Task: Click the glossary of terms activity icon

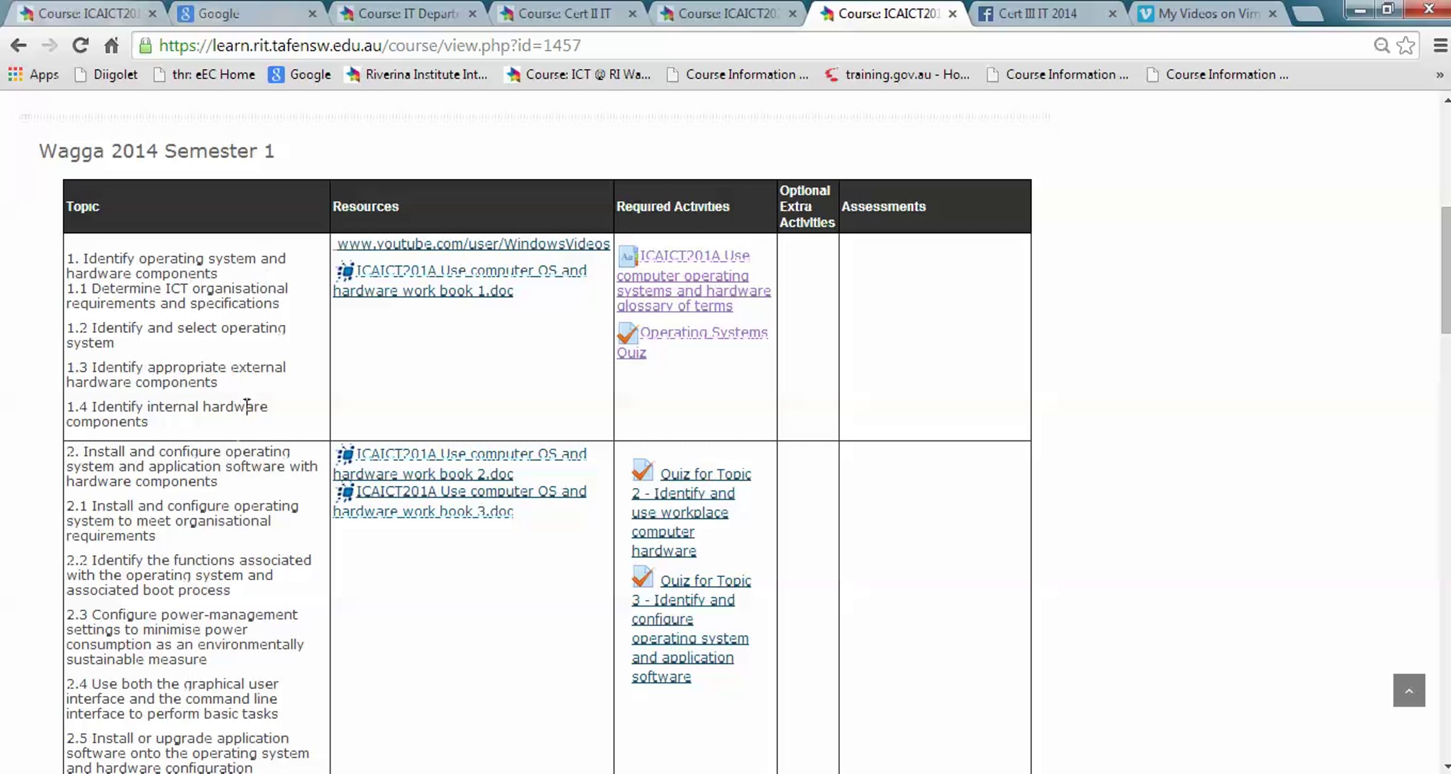Action: pos(627,257)
